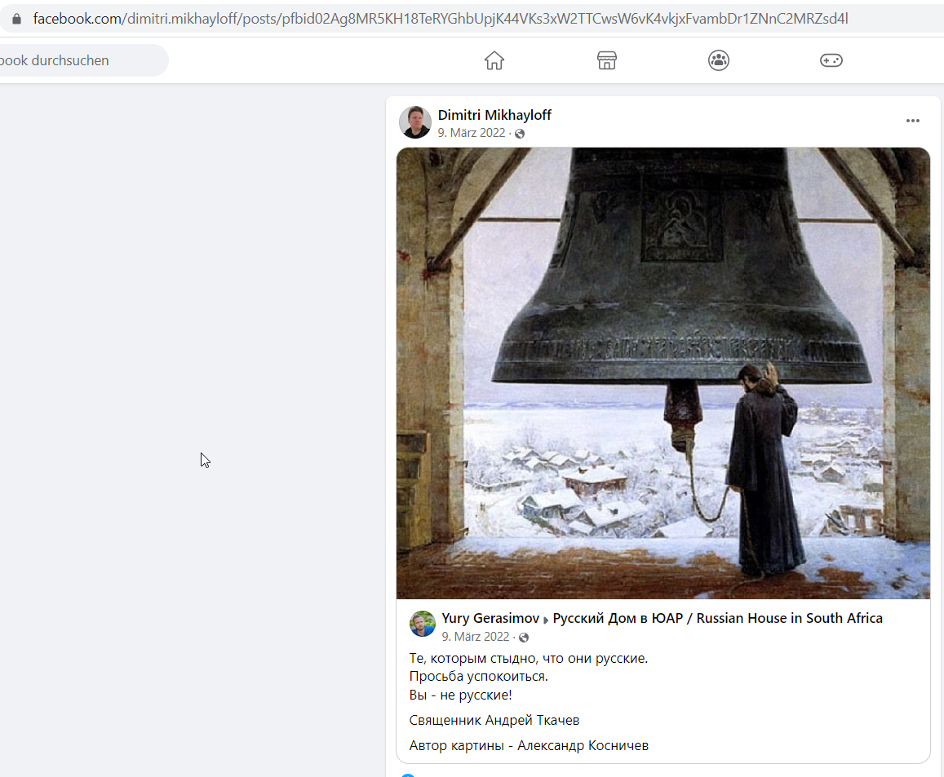944x777 pixels.
Task: Open the bell tower painting image
Action: point(663,373)
